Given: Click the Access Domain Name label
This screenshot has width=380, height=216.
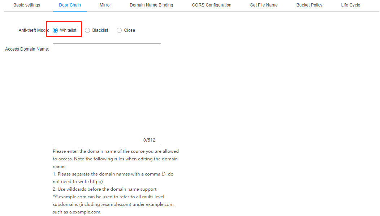Looking at the screenshot, I should (27, 49).
